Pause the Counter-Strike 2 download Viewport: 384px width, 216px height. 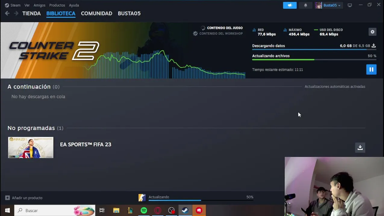[x=371, y=70]
